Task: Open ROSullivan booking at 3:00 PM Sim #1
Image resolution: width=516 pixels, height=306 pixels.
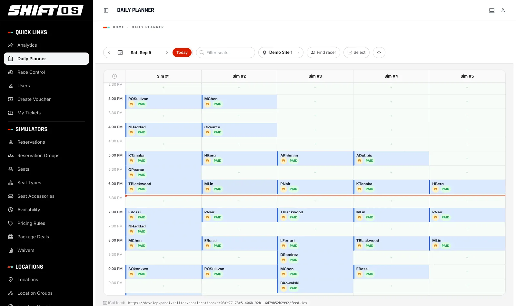Action: (163, 101)
